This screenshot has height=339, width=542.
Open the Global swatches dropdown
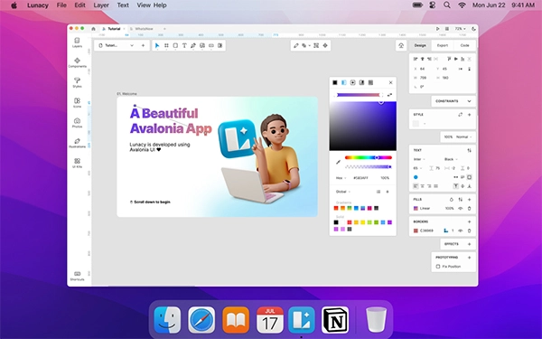point(343,192)
